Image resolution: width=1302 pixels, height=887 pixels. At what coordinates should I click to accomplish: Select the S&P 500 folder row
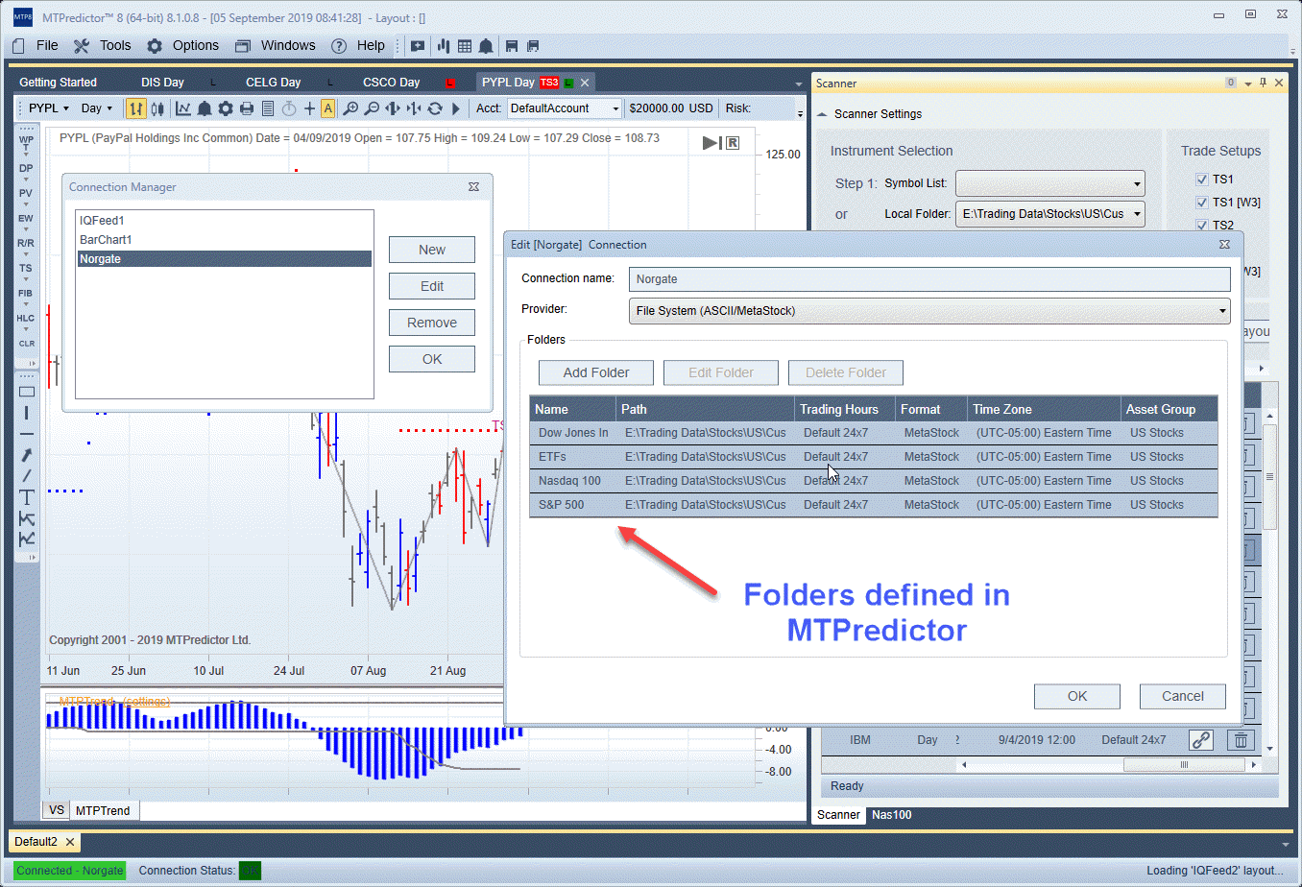coord(874,505)
